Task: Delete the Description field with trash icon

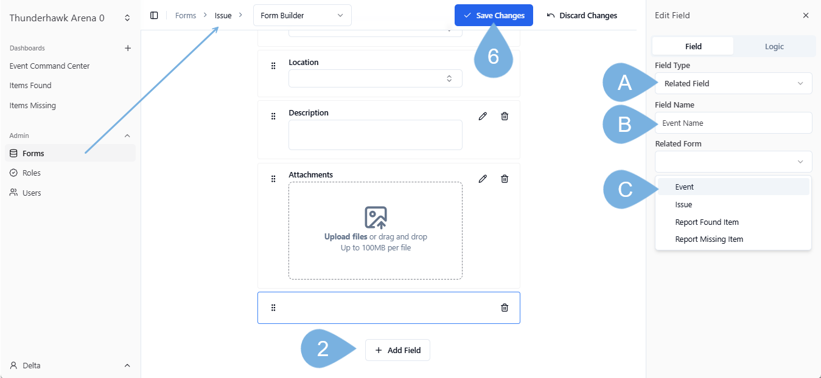Action: click(505, 116)
